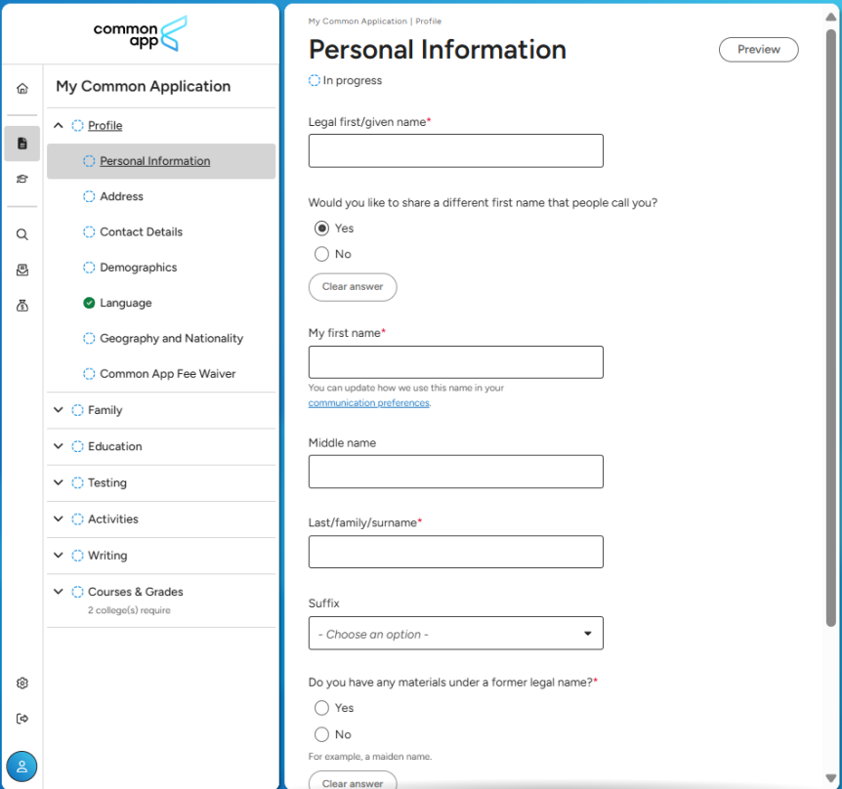Image resolution: width=842 pixels, height=789 pixels.
Task: Click the magnifying glass search icon
Action: click(21, 234)
